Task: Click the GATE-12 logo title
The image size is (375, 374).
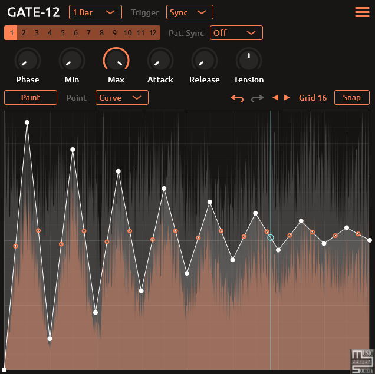Action: click(34, 12)
